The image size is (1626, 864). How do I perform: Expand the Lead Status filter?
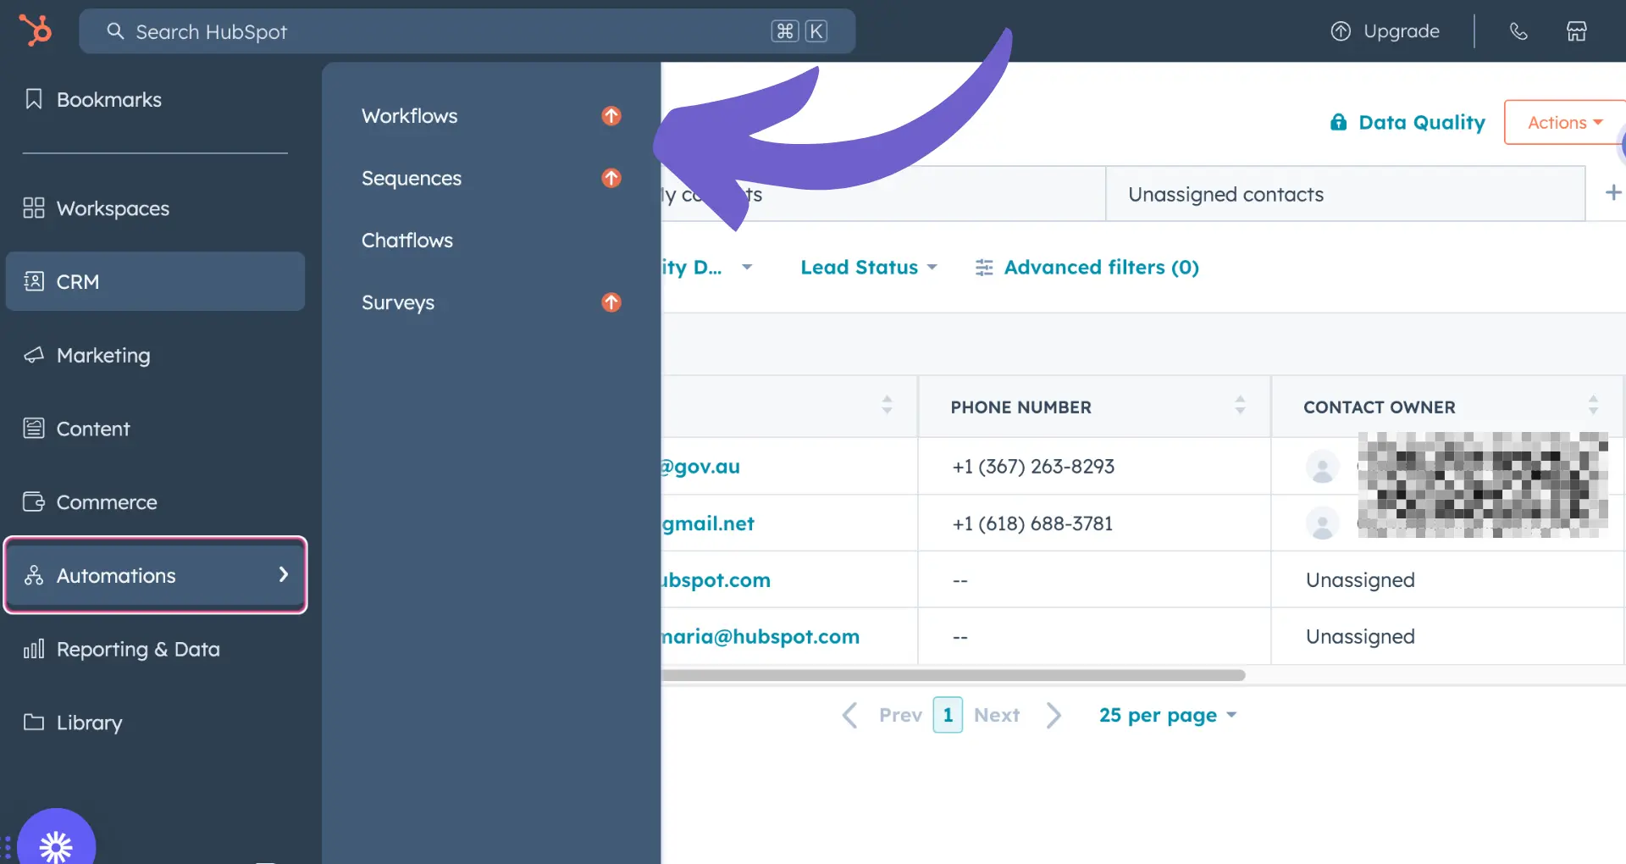[x=869, y=267]
